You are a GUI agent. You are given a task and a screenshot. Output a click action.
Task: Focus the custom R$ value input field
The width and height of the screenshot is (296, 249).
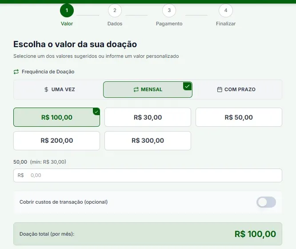148,175
